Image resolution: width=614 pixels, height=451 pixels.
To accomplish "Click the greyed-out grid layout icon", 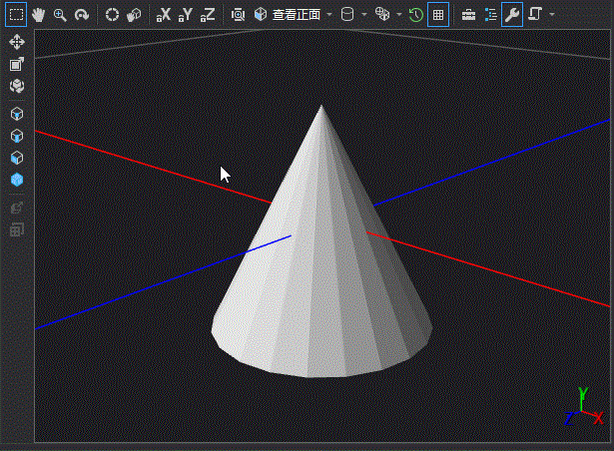I will pyautogui.click(x=17, y=229).
